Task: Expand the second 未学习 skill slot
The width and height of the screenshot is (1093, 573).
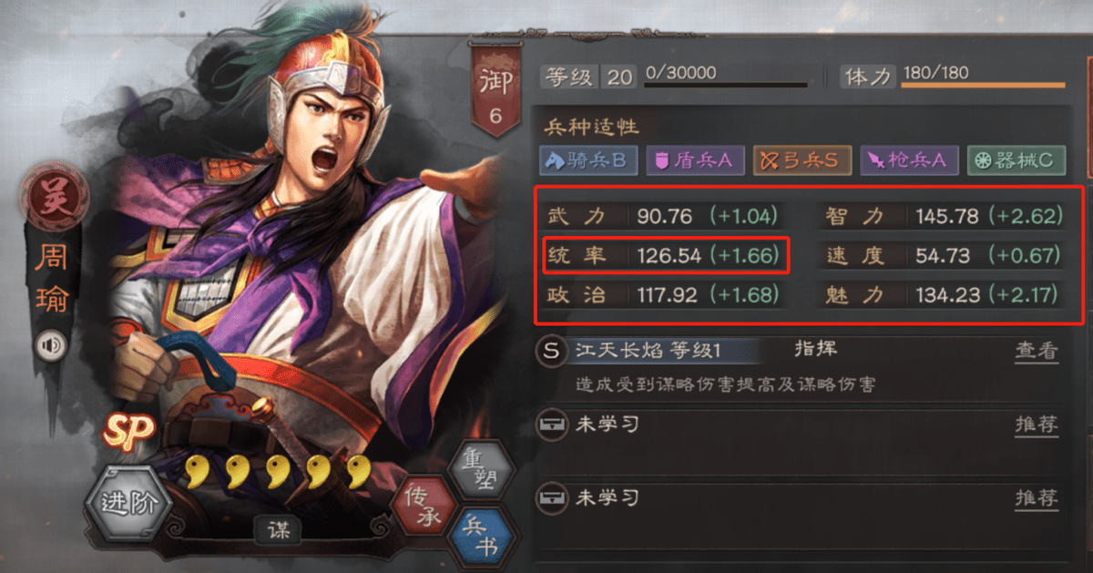Action: pos(800,498)
